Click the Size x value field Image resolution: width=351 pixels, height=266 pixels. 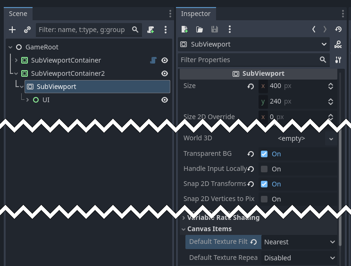pos(298,86)
